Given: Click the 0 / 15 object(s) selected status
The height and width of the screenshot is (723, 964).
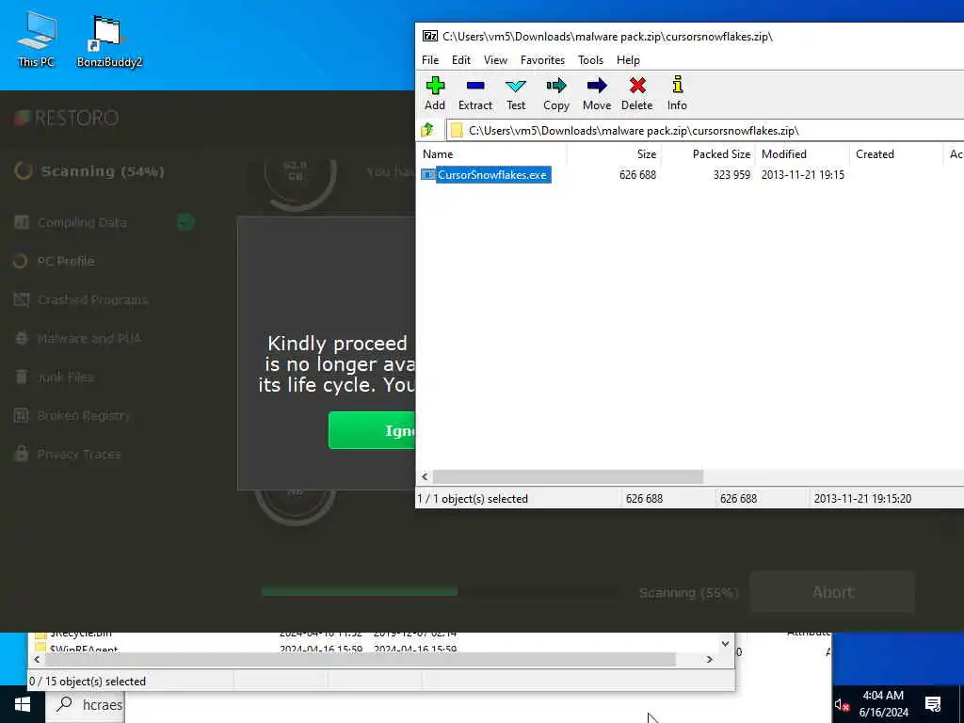Looking at the screenshot, I should 88,682.
